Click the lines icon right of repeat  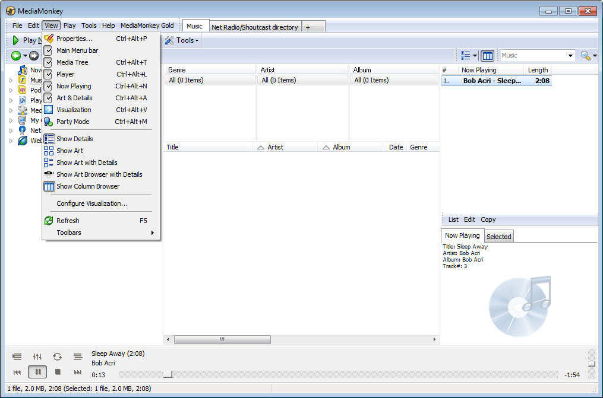tap(78, 356)
